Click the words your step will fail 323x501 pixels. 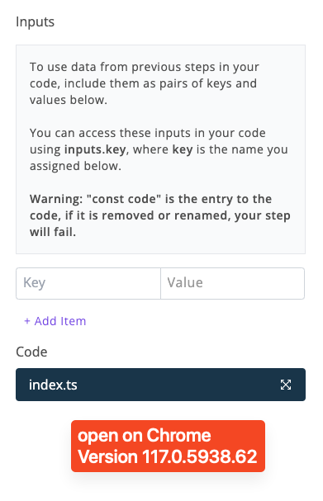(x=160, y=224)
